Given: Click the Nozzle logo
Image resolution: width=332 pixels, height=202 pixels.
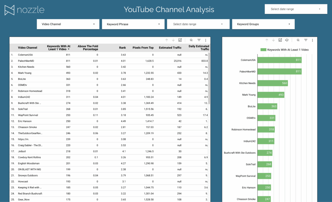Looking at the screenshot, I should pyautogui.click(x=24, y=10).
